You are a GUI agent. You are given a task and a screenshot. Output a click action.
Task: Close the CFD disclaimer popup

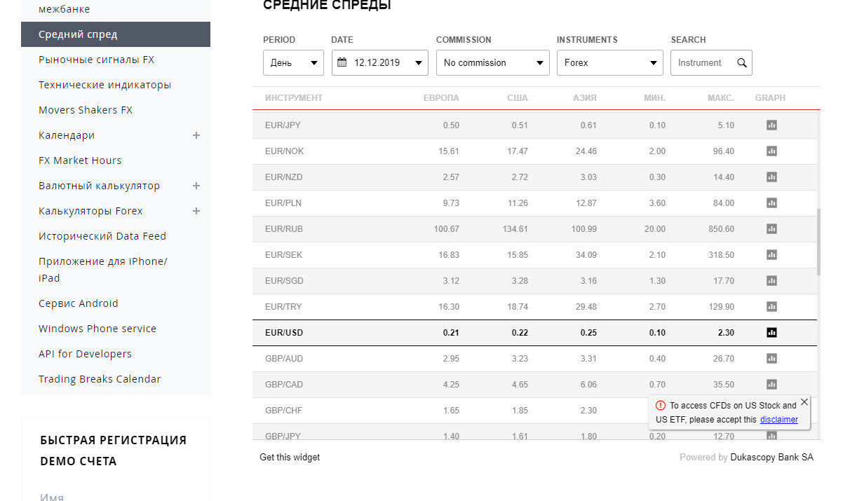pos(804,402)
